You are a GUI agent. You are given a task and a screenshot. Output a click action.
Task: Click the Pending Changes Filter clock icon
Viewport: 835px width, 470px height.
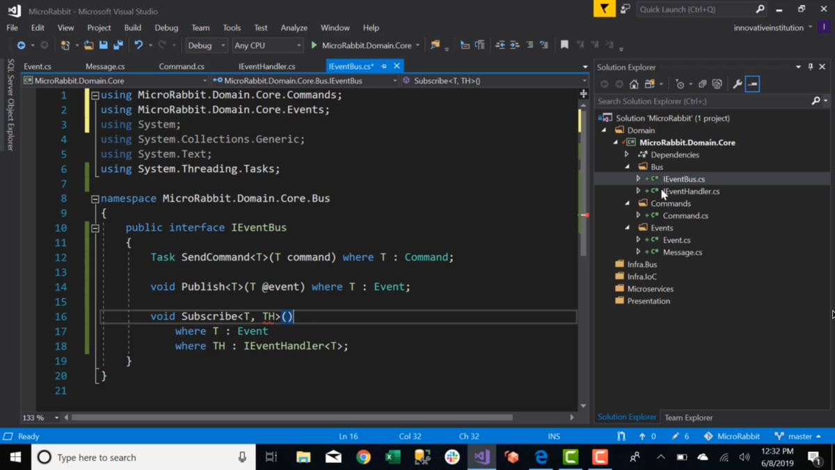point(680,84)
